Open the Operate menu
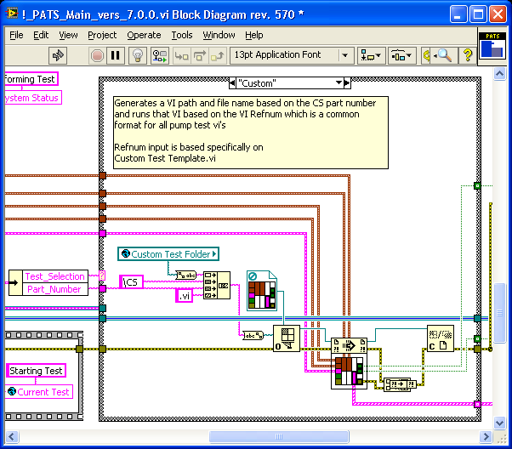The height and width of the screenshot is (449, 512). [144, 35]
